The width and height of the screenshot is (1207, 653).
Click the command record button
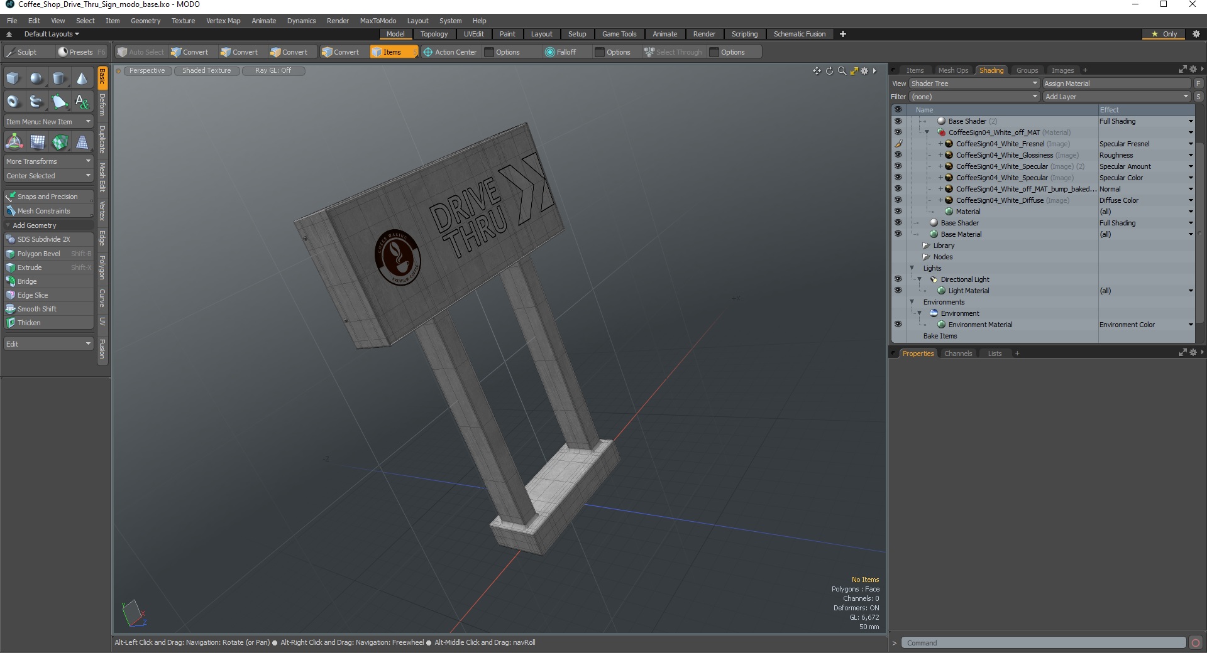tap(1196, 642)
